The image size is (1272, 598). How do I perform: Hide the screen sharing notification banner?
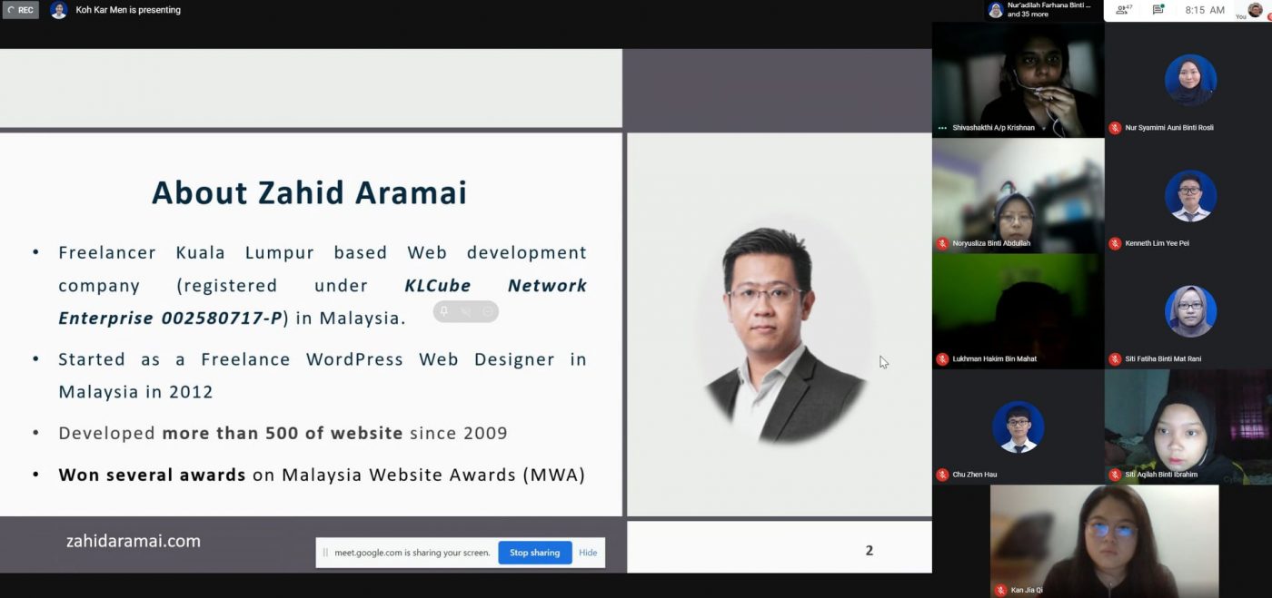pos(588,552)
